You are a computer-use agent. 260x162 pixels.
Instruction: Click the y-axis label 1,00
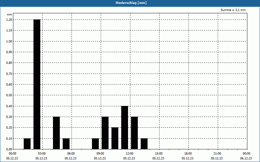click(x=9, y=41)
